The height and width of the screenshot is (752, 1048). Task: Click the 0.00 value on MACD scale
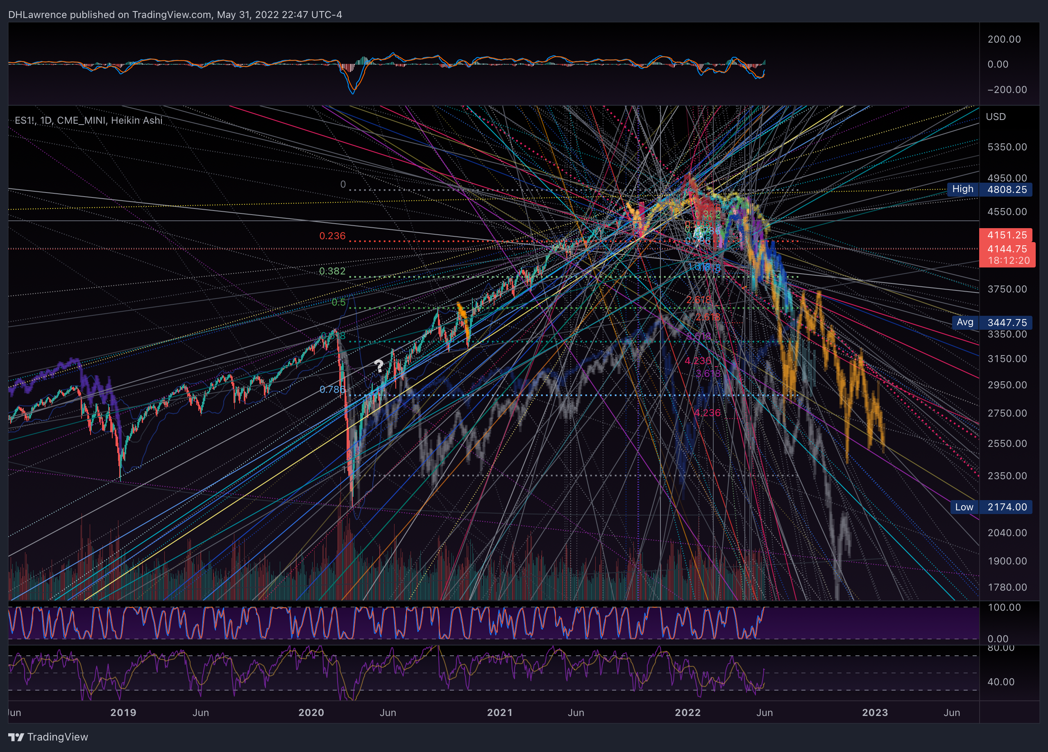(x=998, y=64)
